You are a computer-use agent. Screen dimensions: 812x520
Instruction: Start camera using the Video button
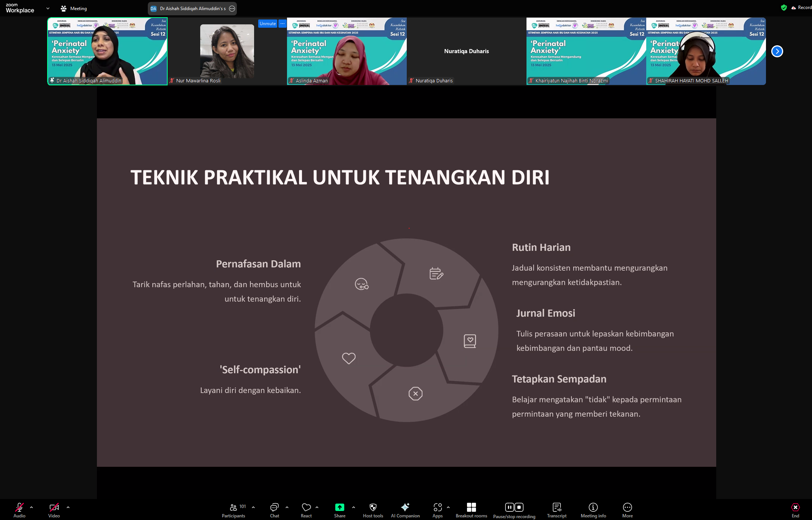(x=54, y=510)
